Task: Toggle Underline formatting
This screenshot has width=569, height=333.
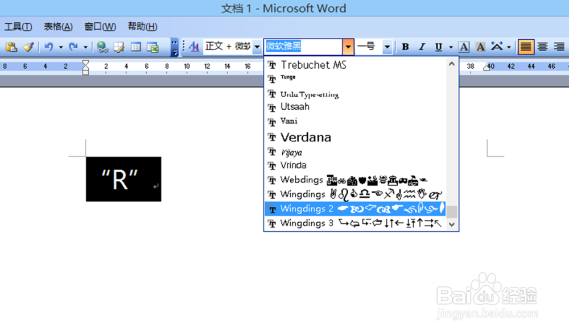Action: [x=439, y=47]
